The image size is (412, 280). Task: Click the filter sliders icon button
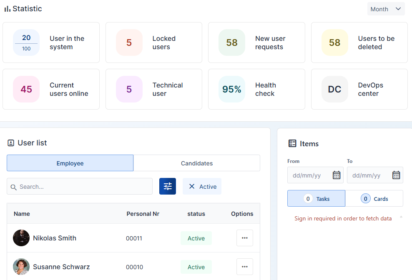tap(168, 186)
